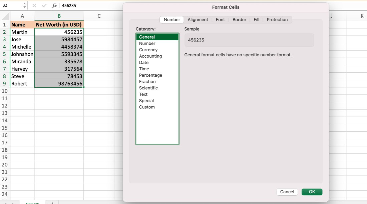The width and height of the screenshot is (367, 204).
Task: Switch to the Border tab
Action: (239, 20)
